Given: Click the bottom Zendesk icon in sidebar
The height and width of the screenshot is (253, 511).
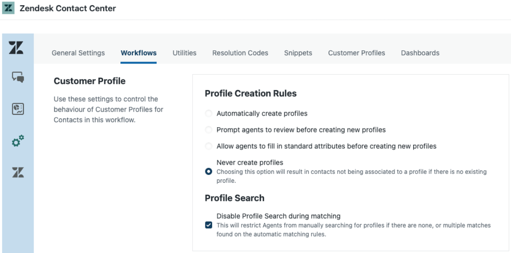Looking at the screenshot, I should coord(18,172).
